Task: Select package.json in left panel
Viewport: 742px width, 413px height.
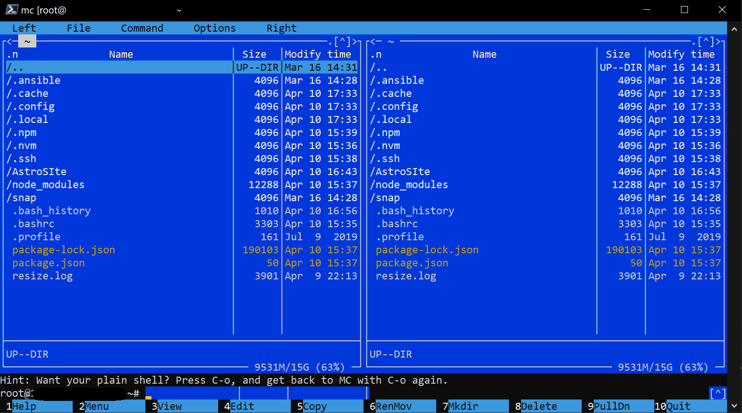Action: [182, 263]
